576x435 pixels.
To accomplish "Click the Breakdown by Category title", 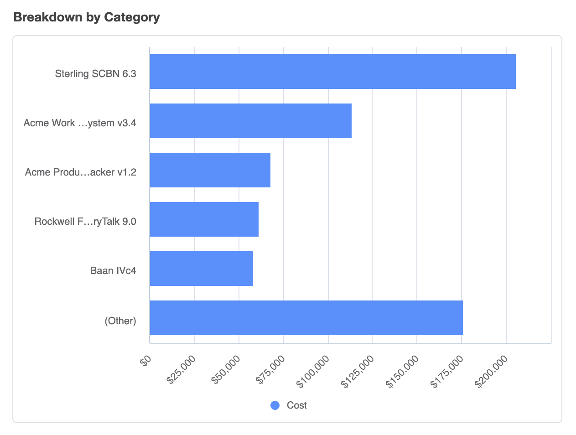I will point(87,17).
